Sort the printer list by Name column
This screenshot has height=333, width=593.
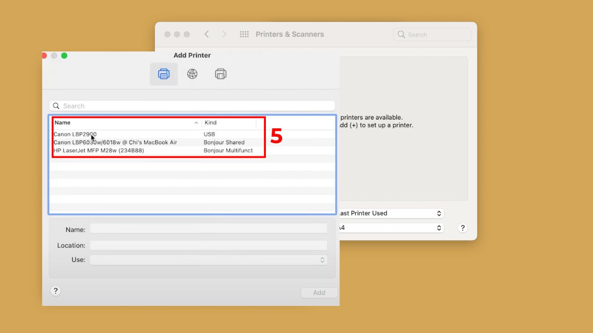coord(127,122)
